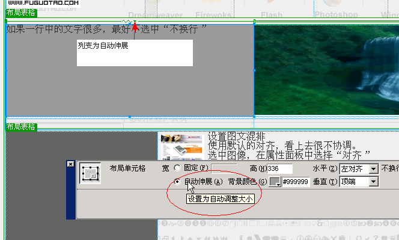
Task: Click the 高 height input field
Action: (279, 168)
